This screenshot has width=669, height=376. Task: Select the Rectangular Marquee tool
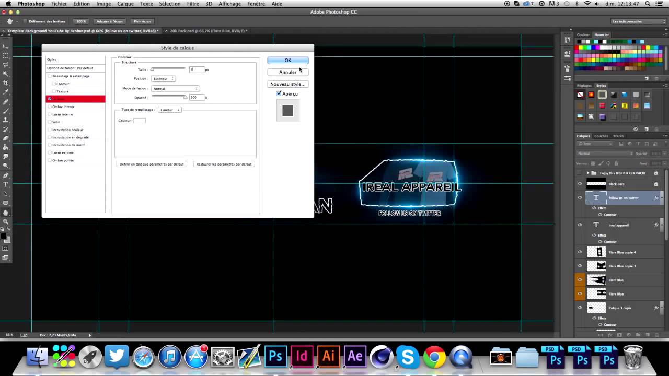6,55
